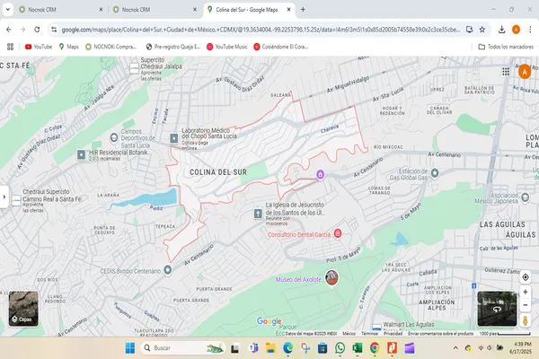Click the install app icon in address bar
The height and width of the screenshot is (359, 539).
[469, 30]
